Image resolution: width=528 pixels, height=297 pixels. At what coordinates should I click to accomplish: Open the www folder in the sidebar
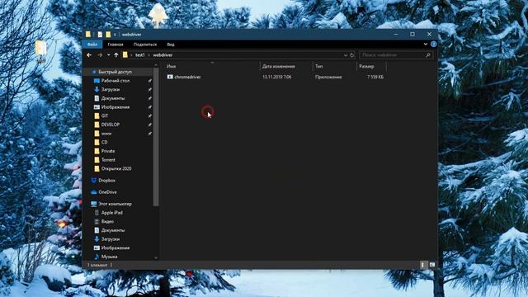coord(106,134)
